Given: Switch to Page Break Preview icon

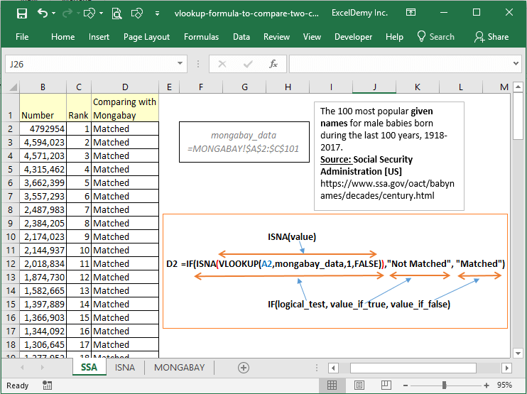Looking at the screenshot, I should coord(386,385).
